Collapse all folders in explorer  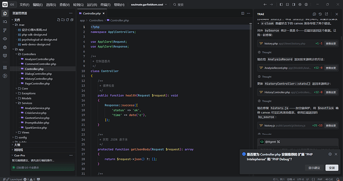(72, 20)
